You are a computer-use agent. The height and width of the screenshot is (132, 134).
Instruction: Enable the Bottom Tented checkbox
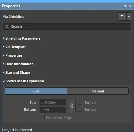(80, 109)
